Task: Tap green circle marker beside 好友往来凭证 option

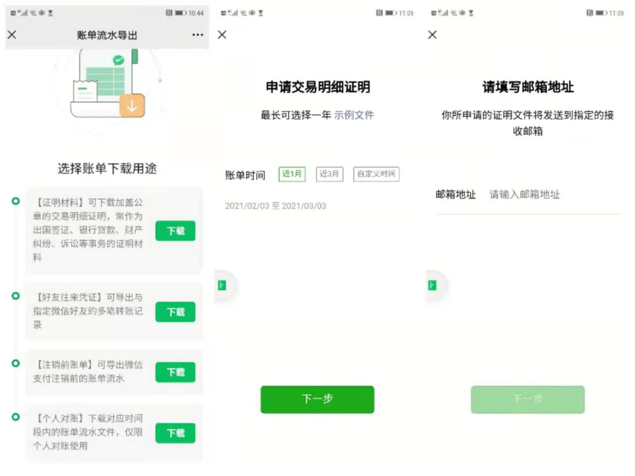Action: click(x=16, y=296)
